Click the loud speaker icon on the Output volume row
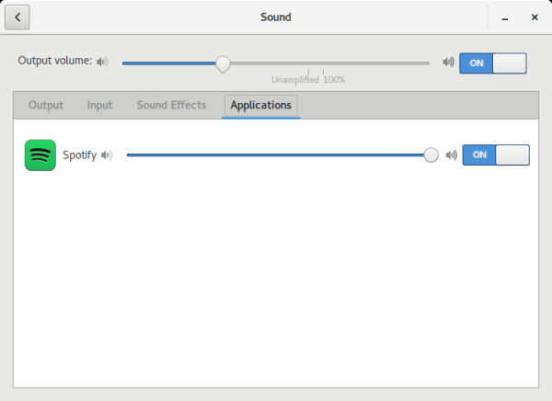 (x=448, y=63)
